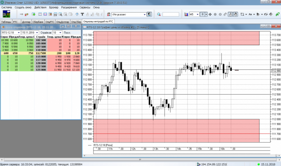Screen dimensions: 281x166
Task: Click the server address 194.154.89.122 in status bar
Action: [214, 164]
